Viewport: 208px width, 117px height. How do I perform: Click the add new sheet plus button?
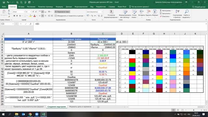coord(98,107)
